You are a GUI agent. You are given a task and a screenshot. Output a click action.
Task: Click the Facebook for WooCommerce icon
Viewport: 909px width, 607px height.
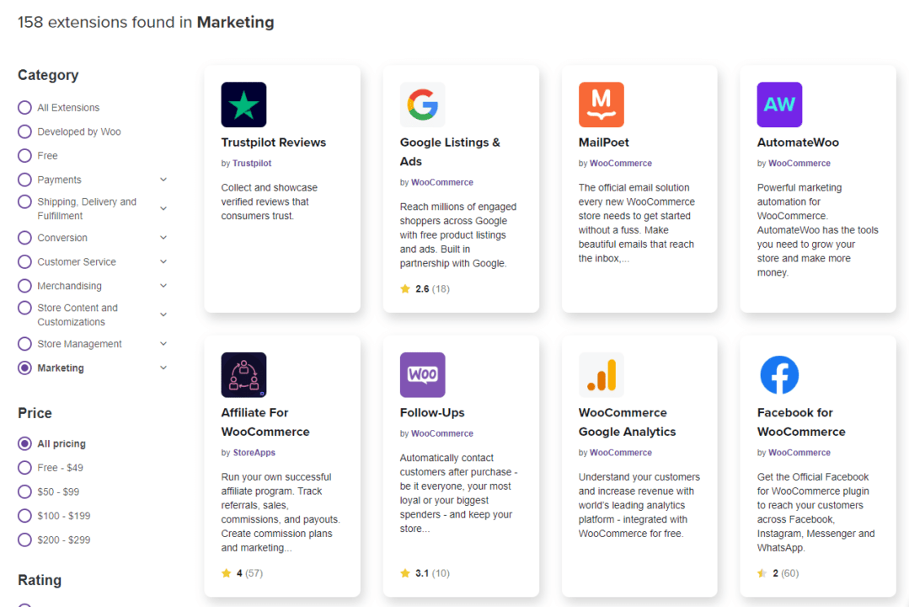pos(779,374)
